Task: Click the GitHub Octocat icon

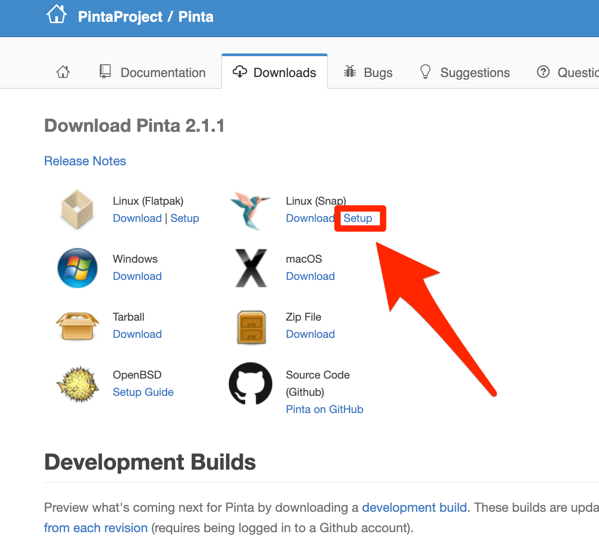Action: click(x=251, y=384)
